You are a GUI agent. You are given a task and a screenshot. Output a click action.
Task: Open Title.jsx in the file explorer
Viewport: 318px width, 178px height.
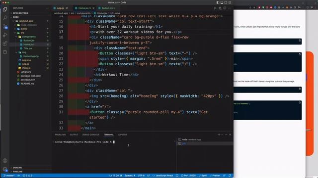(28, 48)
